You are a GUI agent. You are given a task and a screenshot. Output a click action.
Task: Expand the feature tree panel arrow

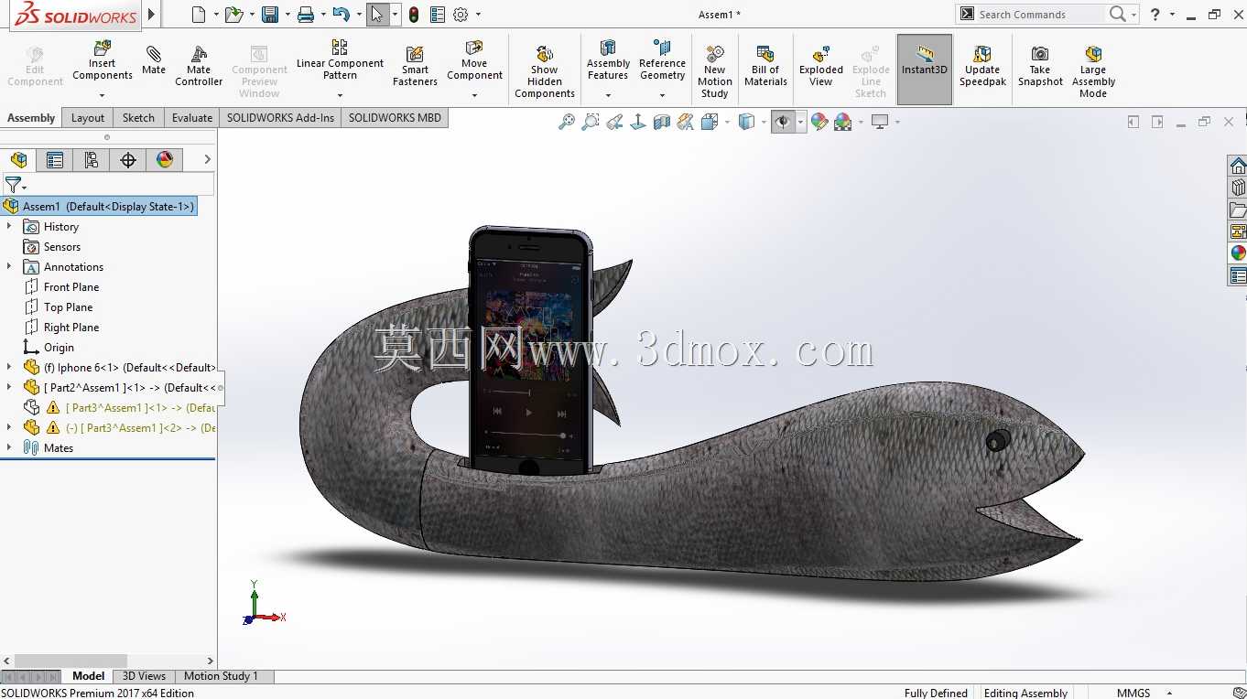point(208,159)
